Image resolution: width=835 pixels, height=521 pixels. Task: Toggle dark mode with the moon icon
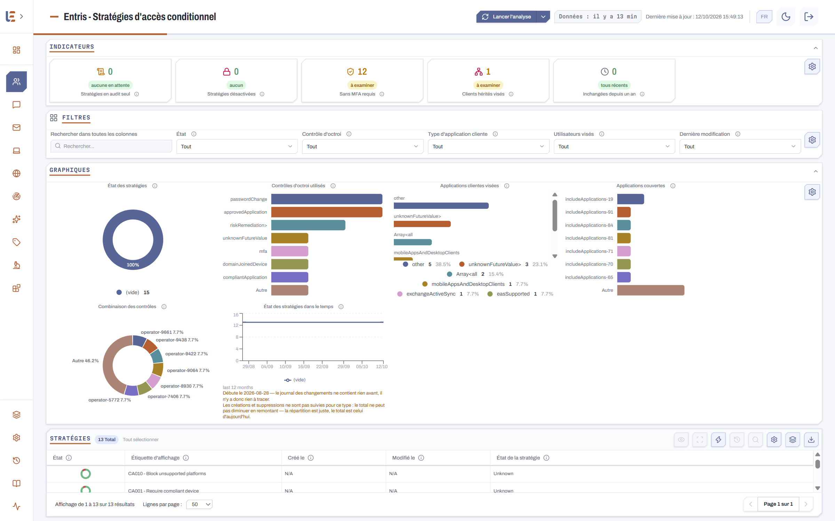coord(786,17)
